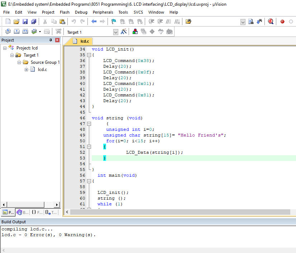Viewport: 296px width, 253px height.
Task: Click the Undo arrow icon
Action: [x=73, y=22]
